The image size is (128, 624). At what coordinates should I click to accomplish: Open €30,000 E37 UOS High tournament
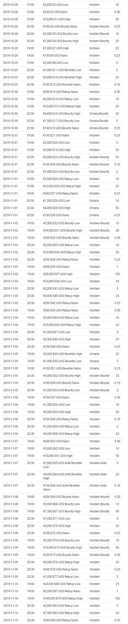58,274
